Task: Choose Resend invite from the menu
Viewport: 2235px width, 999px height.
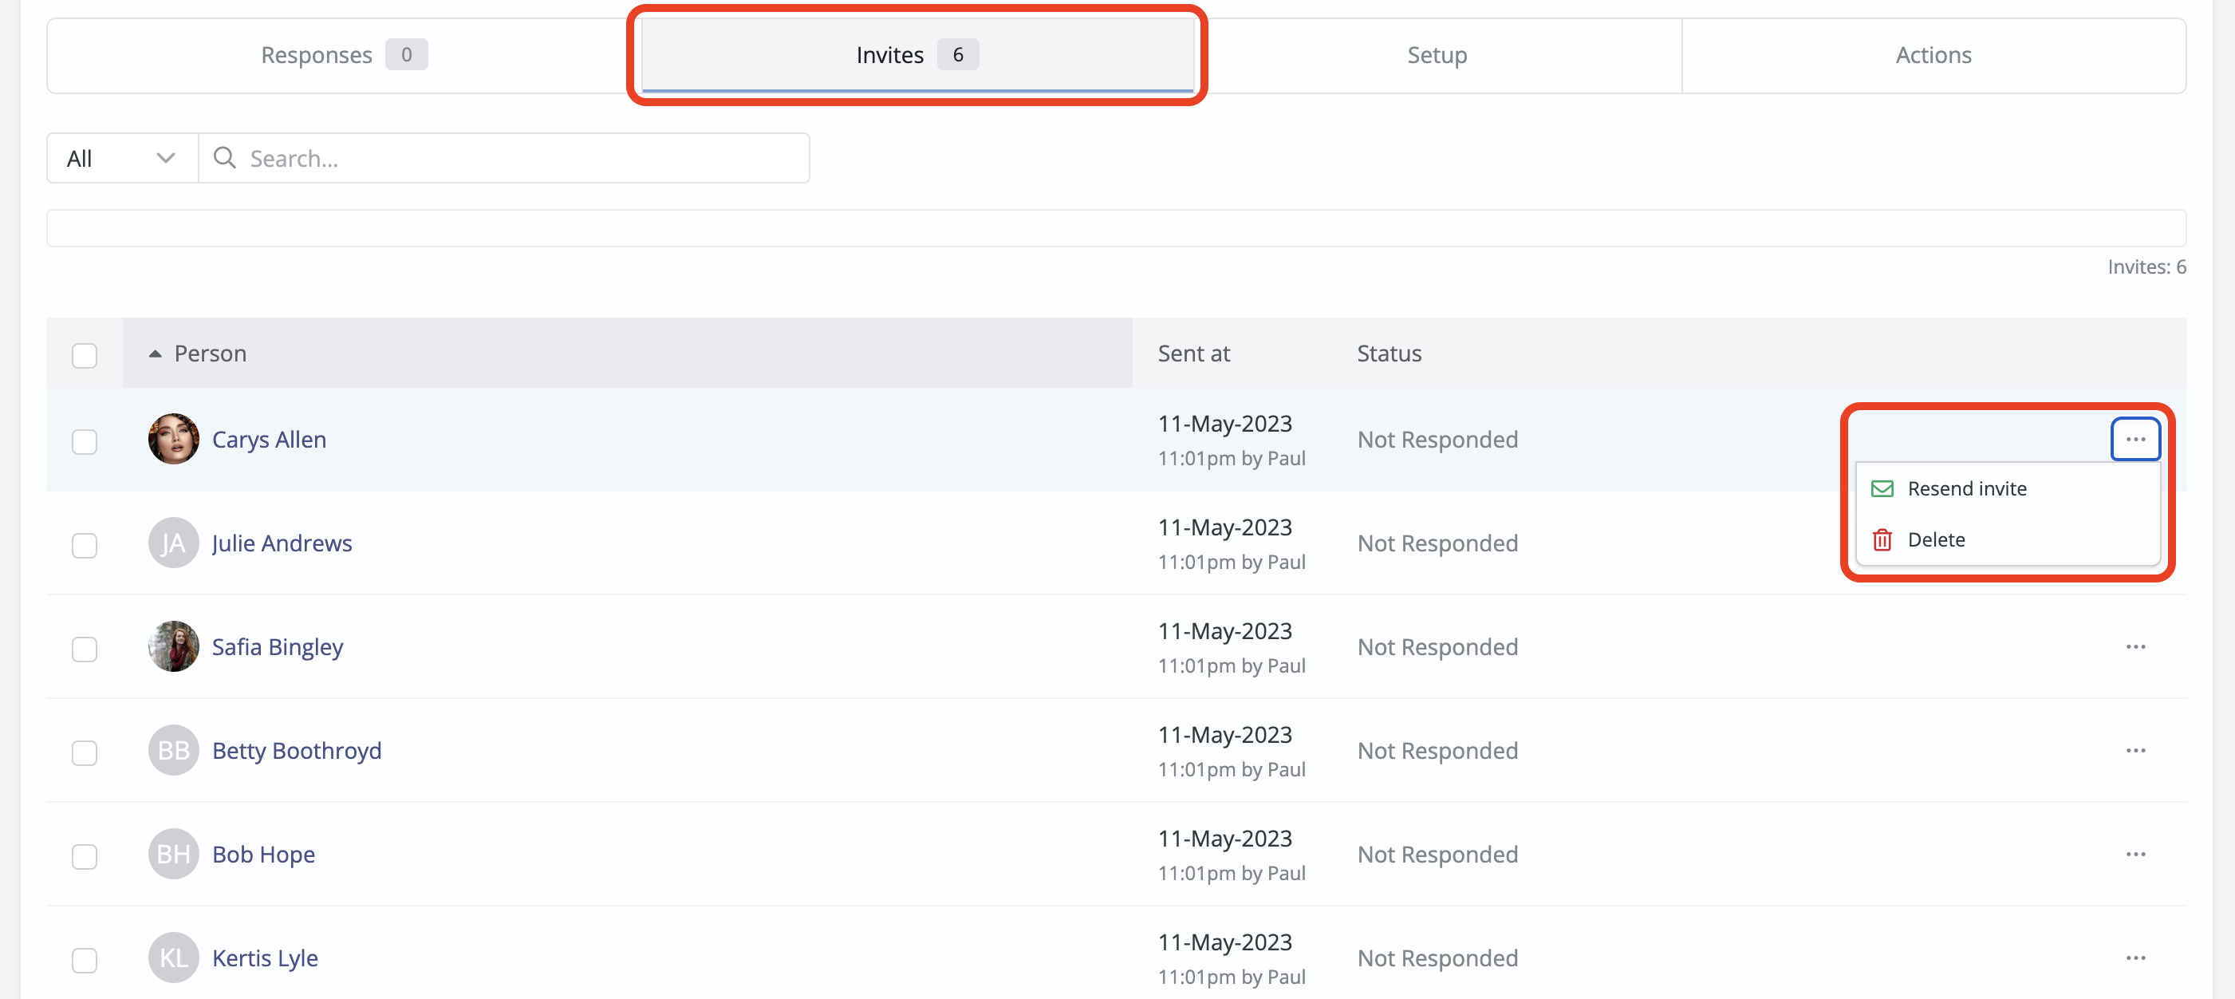Action: point(1966,488)
